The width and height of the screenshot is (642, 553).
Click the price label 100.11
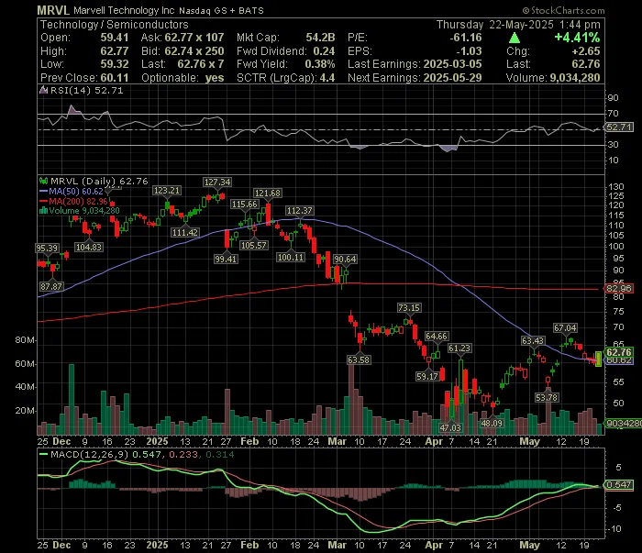291,258
